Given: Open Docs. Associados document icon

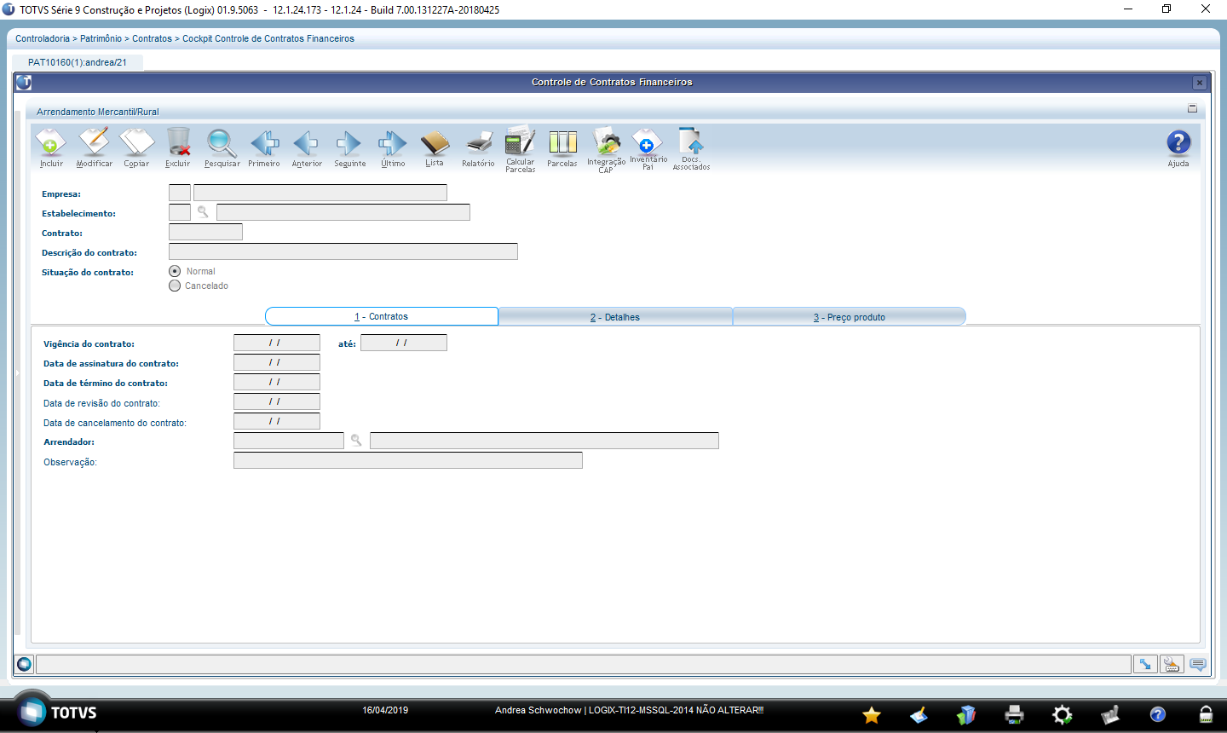Looking at the screenshot, I should pos(691,141).
